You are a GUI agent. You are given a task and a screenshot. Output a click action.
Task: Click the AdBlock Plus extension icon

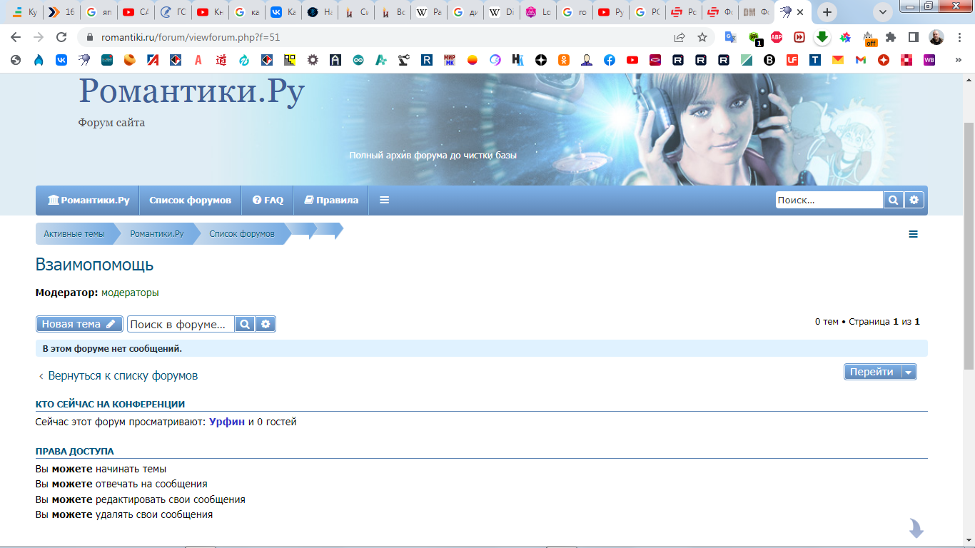(x=777, y=37)
